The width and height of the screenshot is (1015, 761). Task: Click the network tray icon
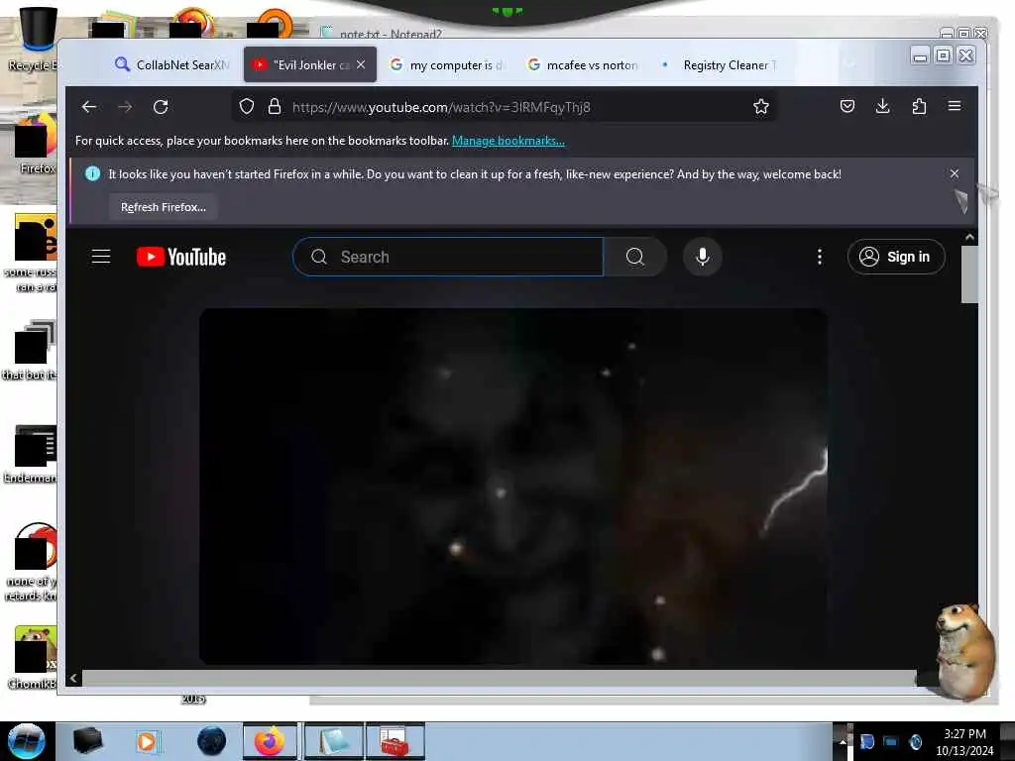[891, 741]
